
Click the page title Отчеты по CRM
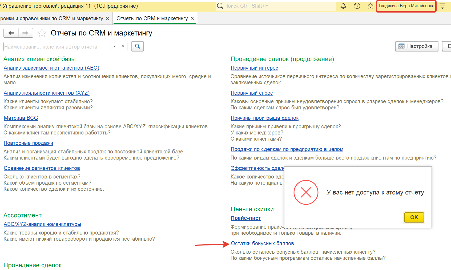click(x=102, y=33)
